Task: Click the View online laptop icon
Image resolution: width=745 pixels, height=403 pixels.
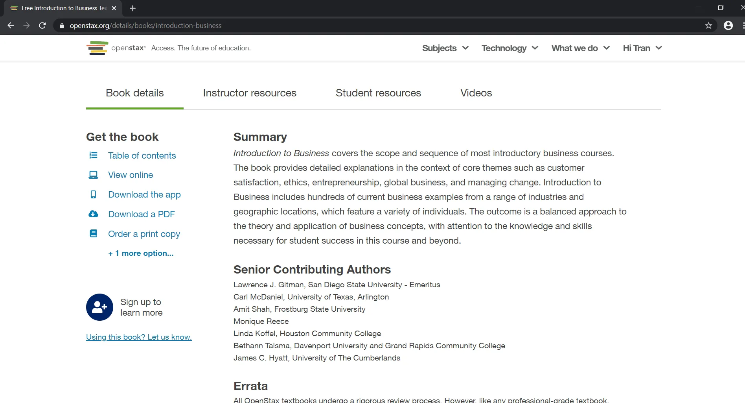Action: point(93,175)
